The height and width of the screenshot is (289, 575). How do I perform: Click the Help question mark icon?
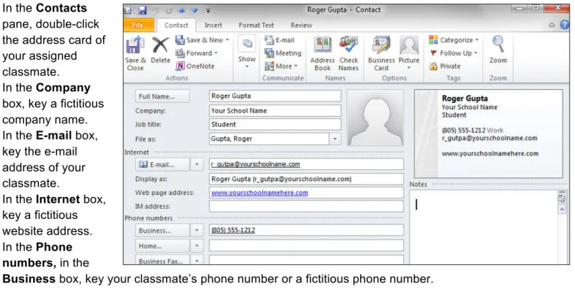coord(564,25)
